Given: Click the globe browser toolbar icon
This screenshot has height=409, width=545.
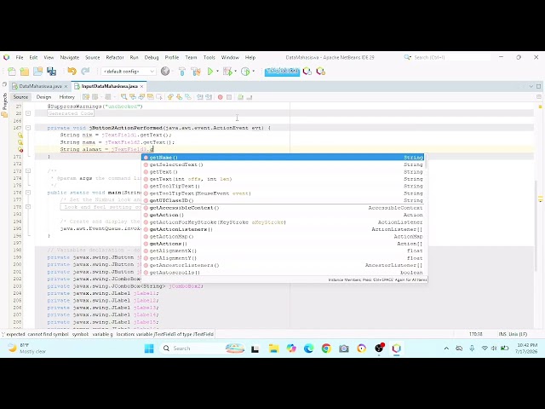Looking at the screenshot, I should pos(165,72).
